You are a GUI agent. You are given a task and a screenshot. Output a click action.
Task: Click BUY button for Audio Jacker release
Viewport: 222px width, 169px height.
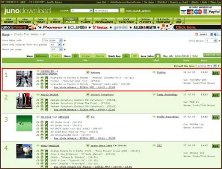tap(216, 95)
